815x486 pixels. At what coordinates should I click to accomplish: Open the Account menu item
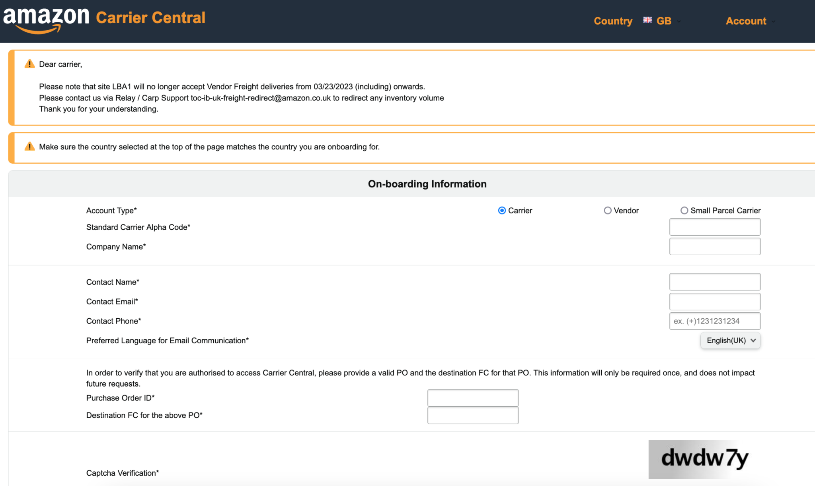[x=746, y=21]
